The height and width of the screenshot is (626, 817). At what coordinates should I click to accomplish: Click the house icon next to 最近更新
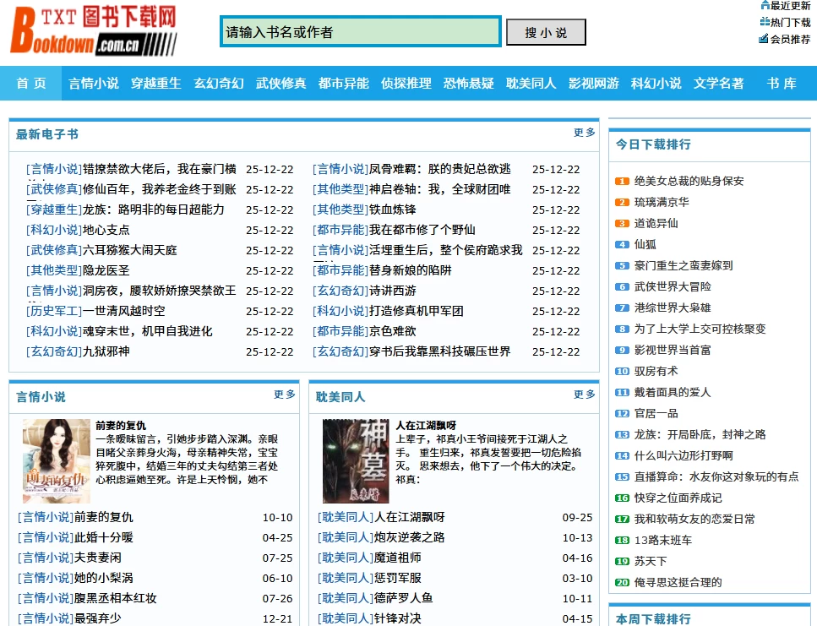click(765, 7)
